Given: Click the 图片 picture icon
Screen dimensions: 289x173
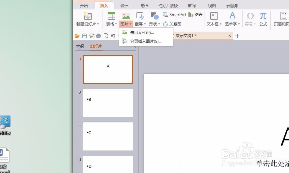Looking at the screenshot, I should (126, 16).
